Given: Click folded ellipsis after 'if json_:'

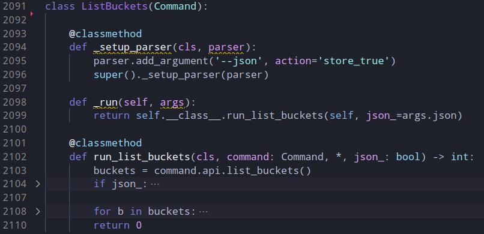Looking at the screenshot, I should click(155, 185).
